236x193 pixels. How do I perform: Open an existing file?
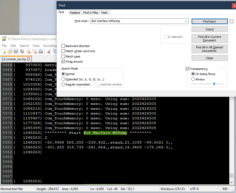(x=10, y=52)
